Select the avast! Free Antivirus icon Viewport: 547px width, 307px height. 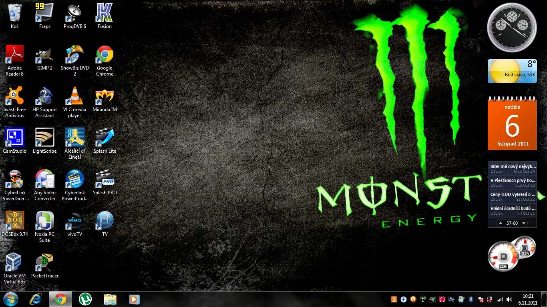tap(15, 97)
